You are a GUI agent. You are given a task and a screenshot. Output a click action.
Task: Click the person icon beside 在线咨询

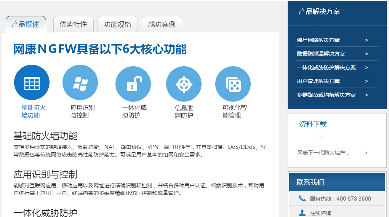click(302, 213)
